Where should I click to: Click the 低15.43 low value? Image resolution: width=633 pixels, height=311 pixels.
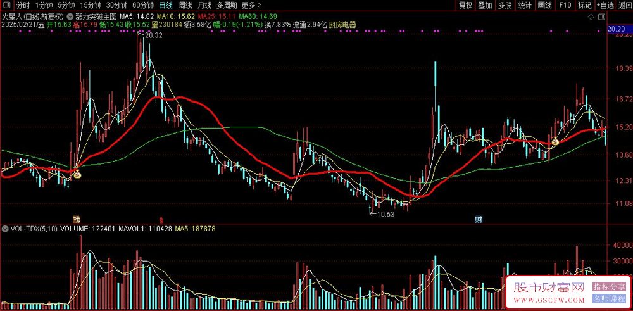(x=111, y=24)
